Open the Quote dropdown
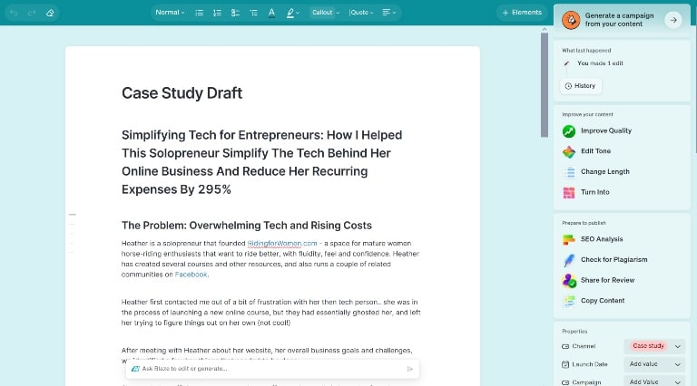 [361, 13]
